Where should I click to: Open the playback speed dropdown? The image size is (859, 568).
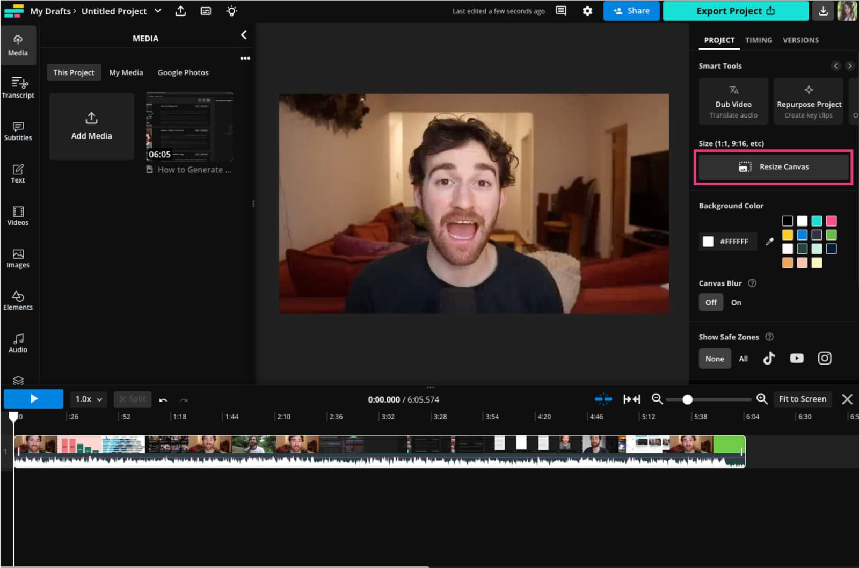(x=88, y=399)
